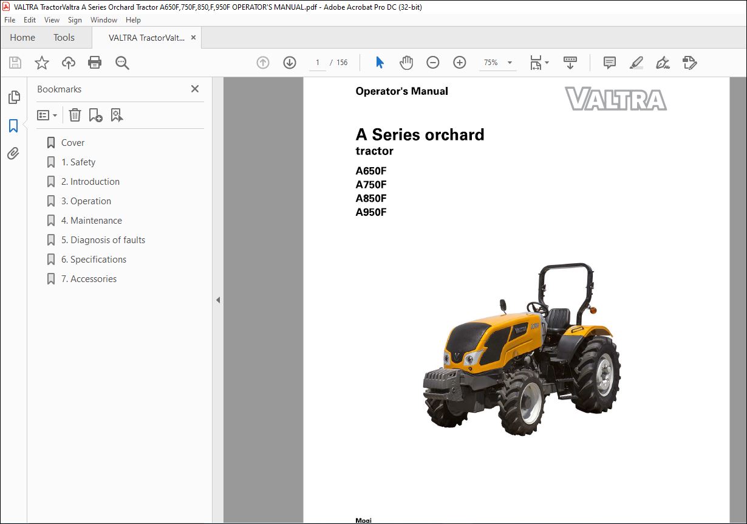Switch to the Tools tab

(64, 38)
